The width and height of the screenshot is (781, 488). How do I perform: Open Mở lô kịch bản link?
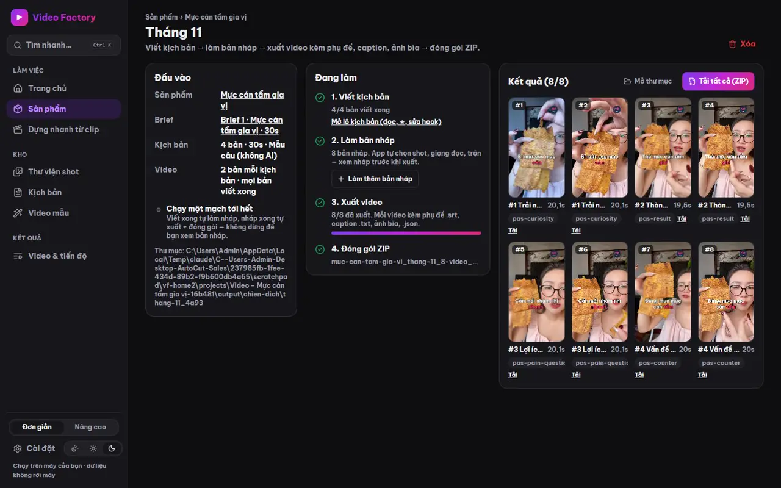[386, 121]
